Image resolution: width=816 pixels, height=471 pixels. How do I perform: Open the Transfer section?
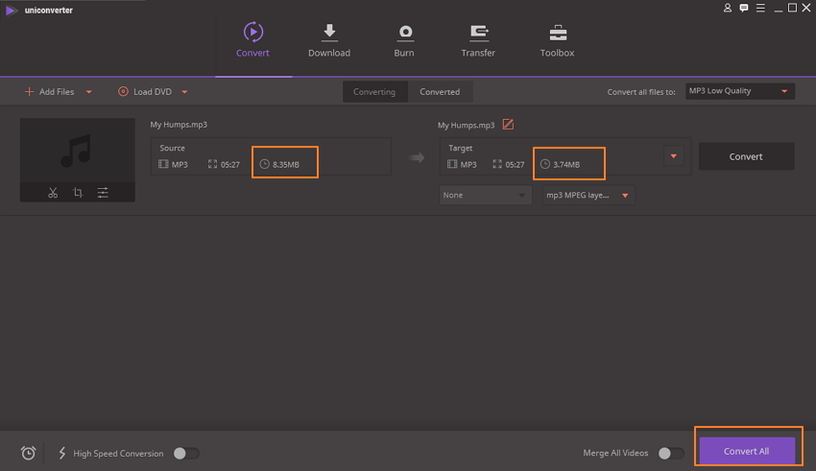pyautogui.click(x=478, y=40)
